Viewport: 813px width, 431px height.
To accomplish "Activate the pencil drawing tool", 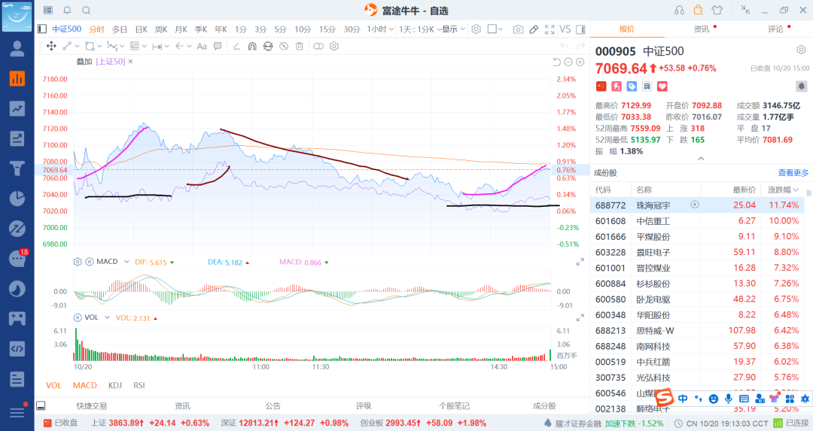I will (534, 29).
